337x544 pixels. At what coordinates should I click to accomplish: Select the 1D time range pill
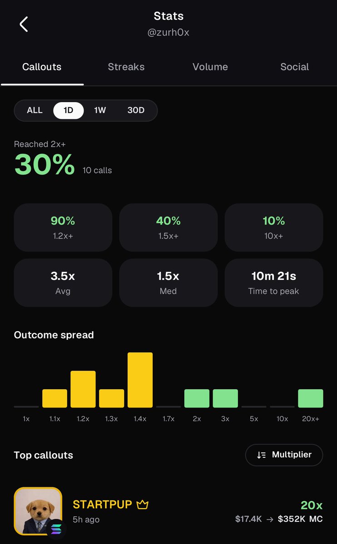[x=69, y=110]
